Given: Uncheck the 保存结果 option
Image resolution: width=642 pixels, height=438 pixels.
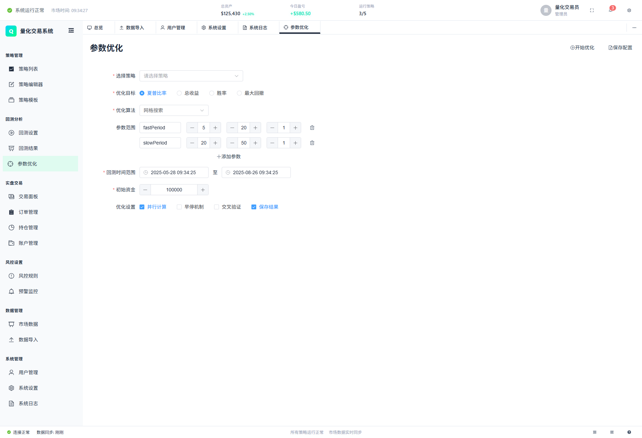Looking at the screenshot, I should (265, 207).
